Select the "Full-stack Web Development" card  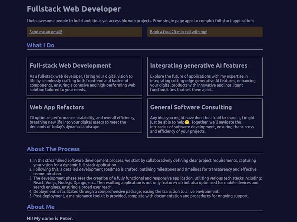coord(84,77)
